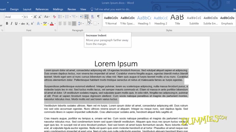The image size is (236, 132).
Task: Open View ribbon tab
Action: (83, 9)
